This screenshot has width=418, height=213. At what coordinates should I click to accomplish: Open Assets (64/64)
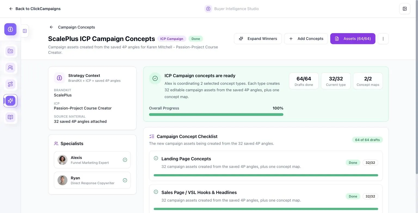click(x=353, y=39)
